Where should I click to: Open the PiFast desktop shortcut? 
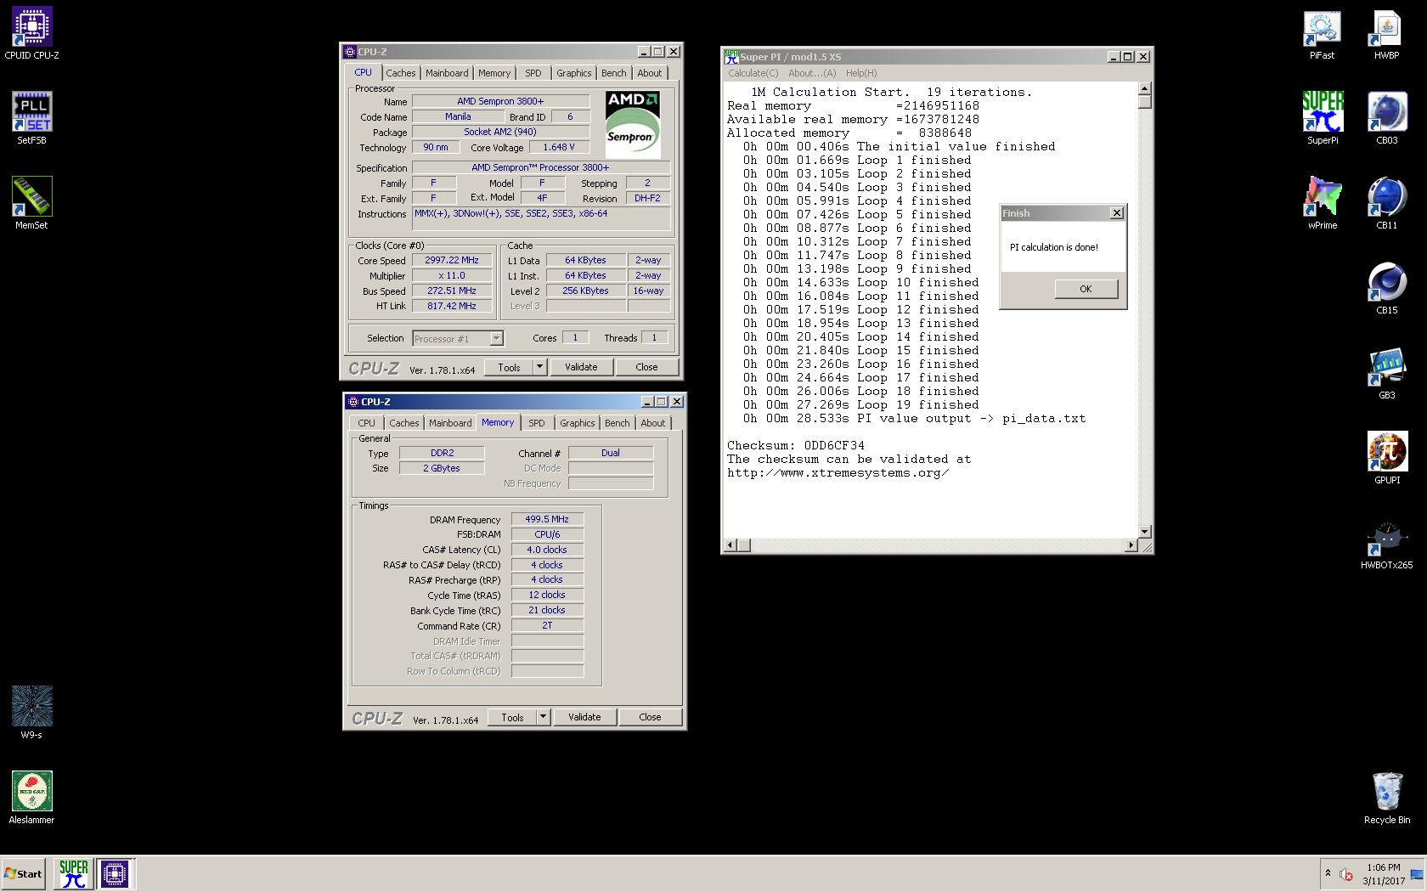(1322, 34)
